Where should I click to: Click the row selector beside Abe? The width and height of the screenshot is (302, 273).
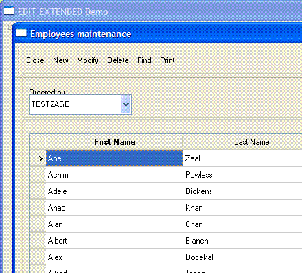[x=38, y=158]
